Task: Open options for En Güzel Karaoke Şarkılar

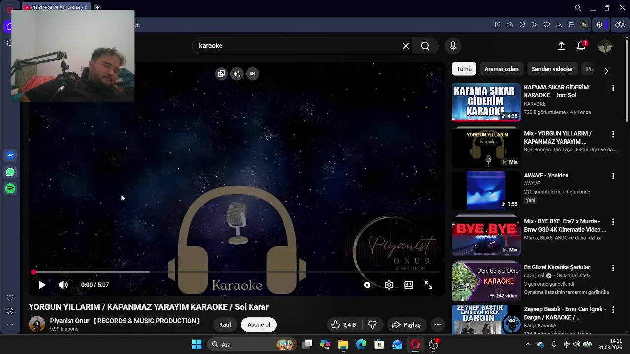Action: 613,268
